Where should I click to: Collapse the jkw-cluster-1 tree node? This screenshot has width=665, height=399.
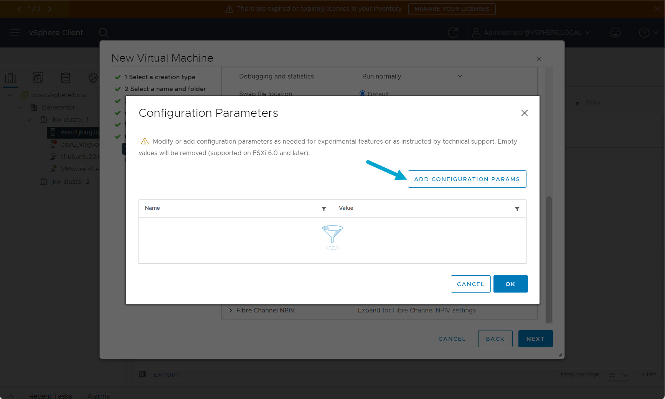tap(29, 120)
